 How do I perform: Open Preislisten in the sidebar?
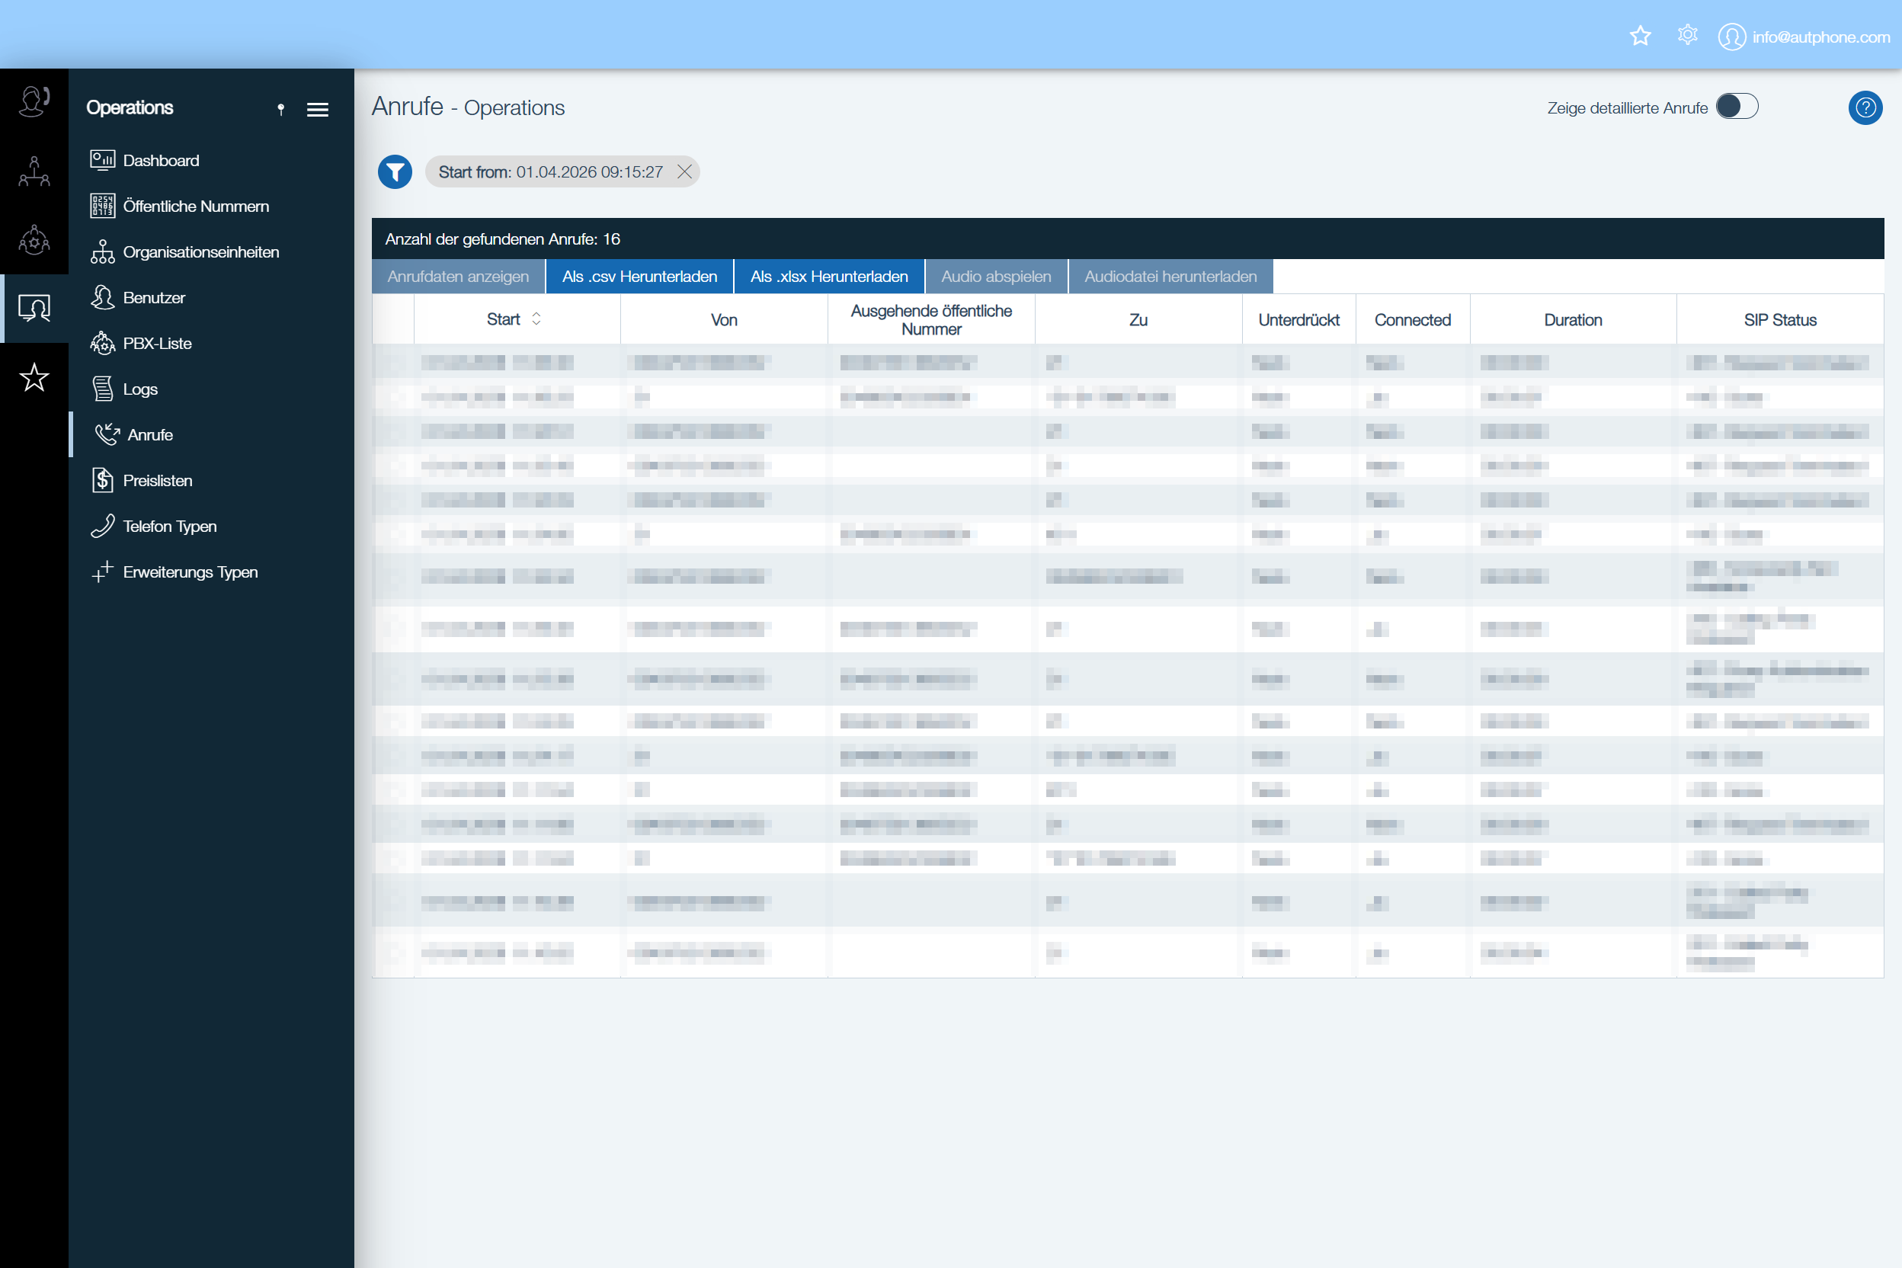[157, 480]
